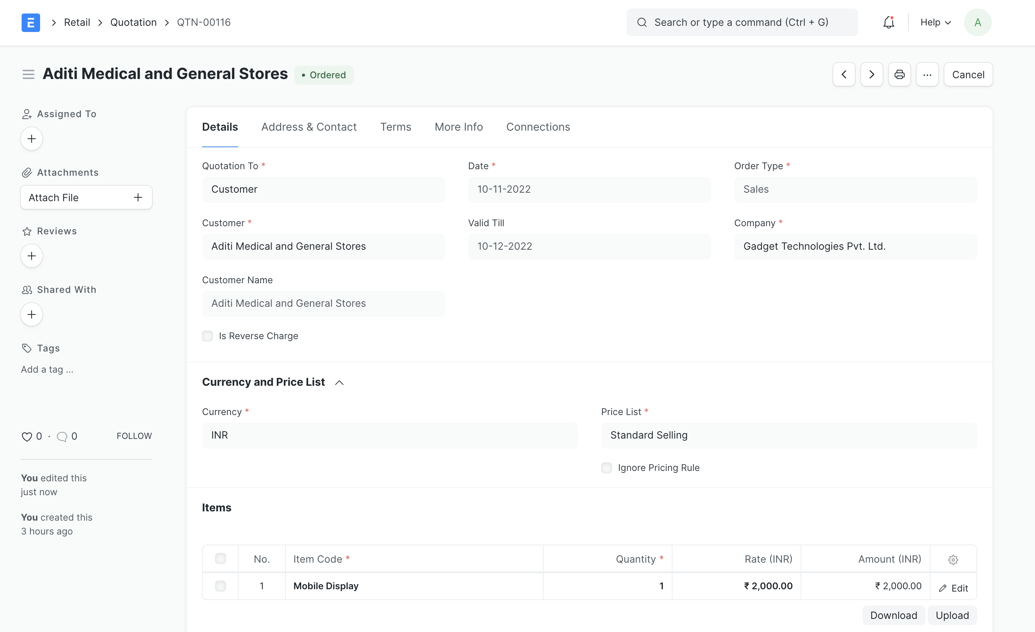Open the ellipsis menu for more actions
The height and width of the screenshot is (632, 1035).
[927, 74]
